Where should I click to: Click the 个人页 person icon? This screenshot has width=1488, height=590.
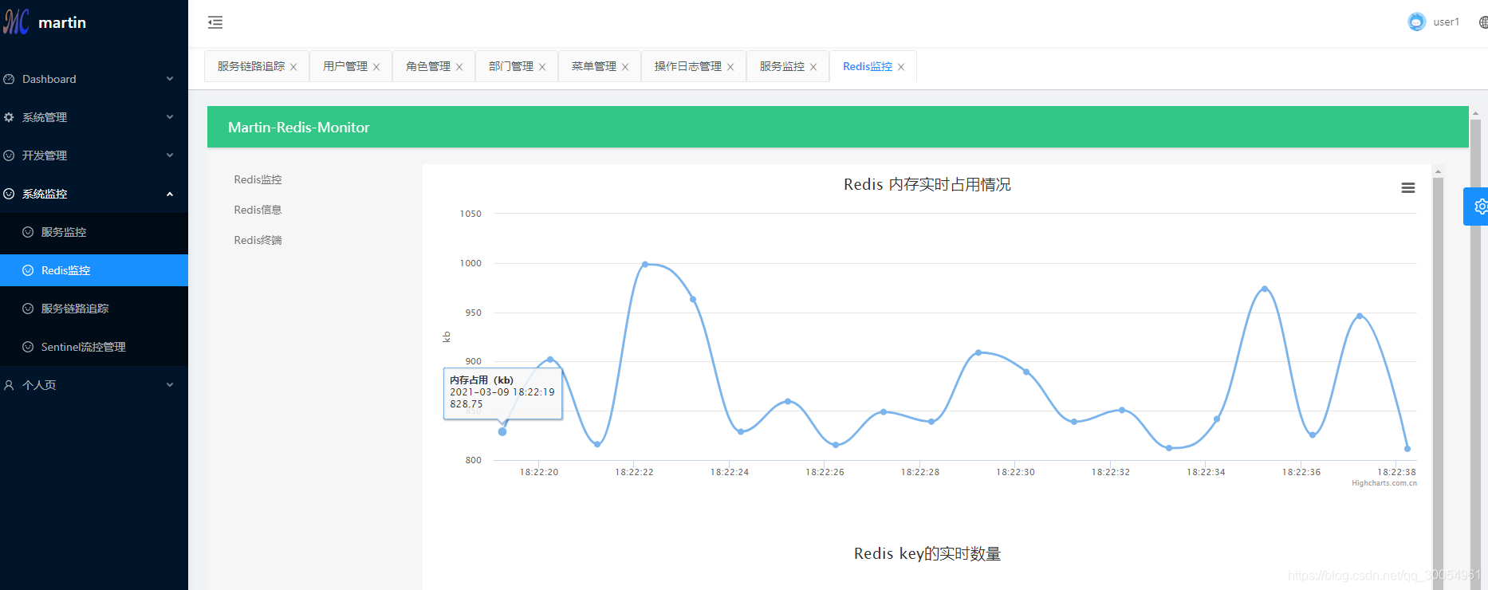point(9,385)
